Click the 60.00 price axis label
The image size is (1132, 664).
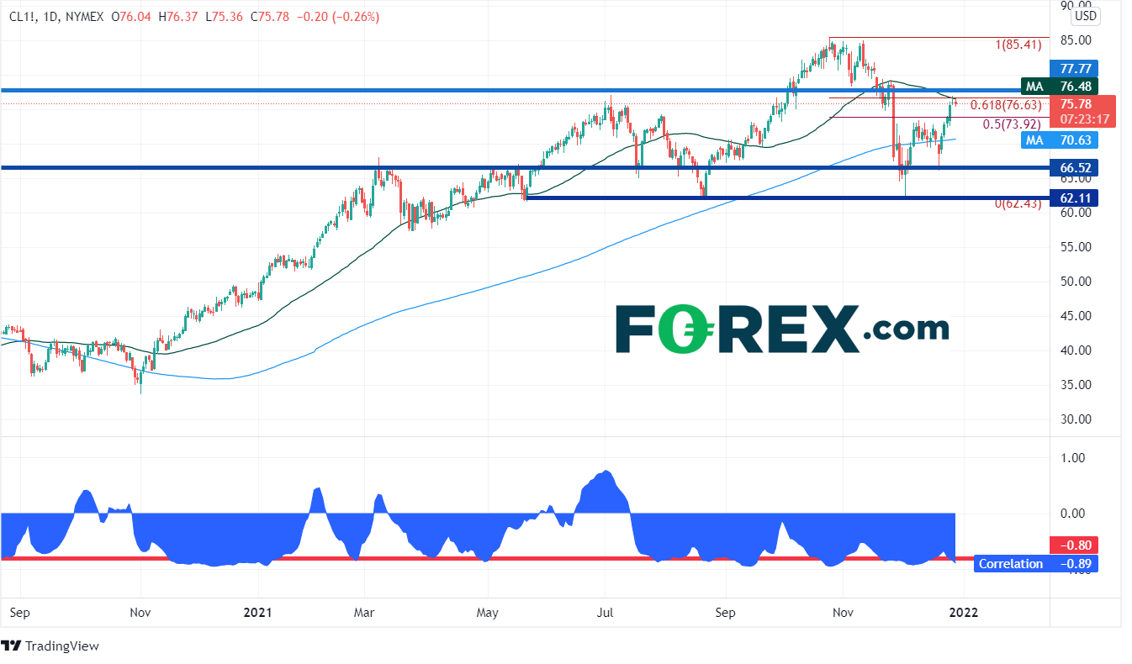1075,213
